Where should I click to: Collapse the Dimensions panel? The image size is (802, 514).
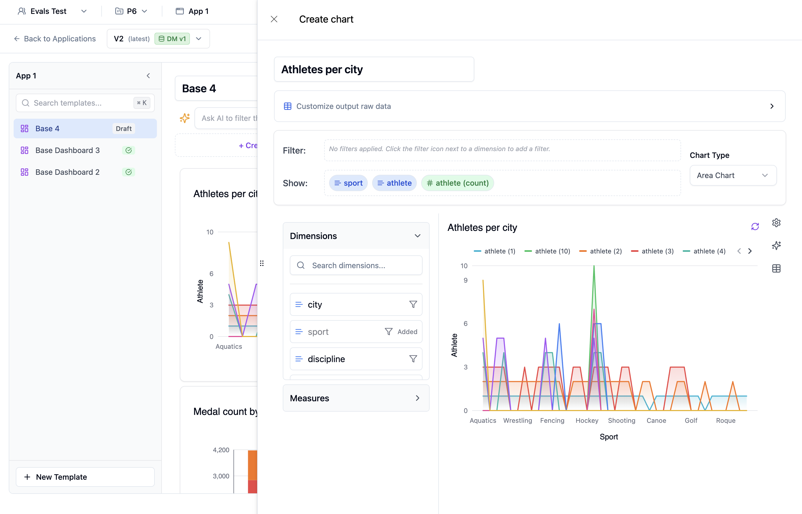[417, 236]
